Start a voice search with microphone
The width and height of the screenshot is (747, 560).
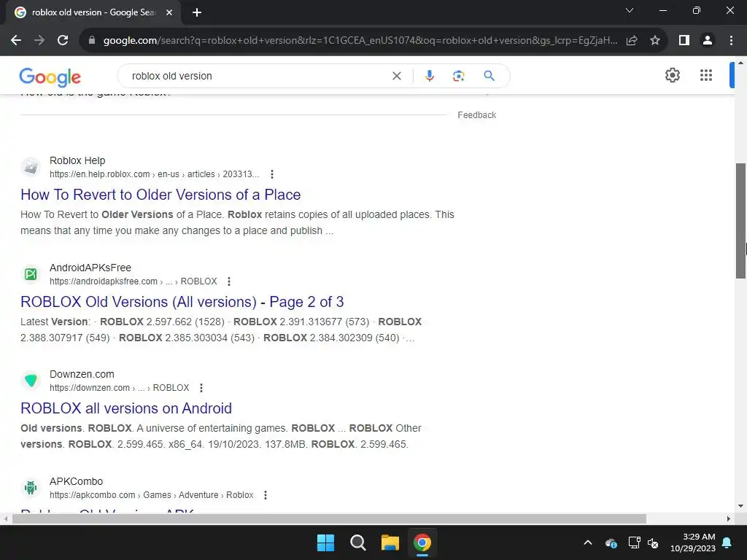click(429, 76)
